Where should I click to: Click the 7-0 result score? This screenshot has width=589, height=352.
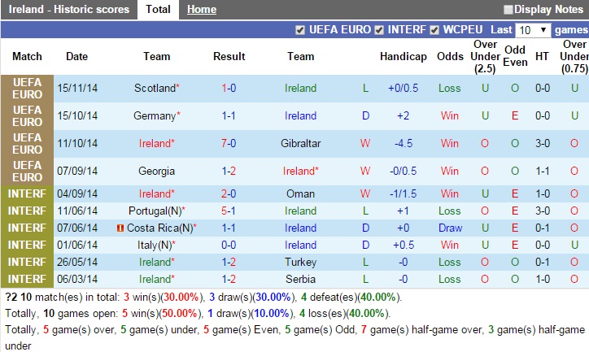229,144
